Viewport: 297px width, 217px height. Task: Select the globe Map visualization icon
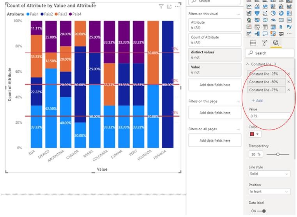tap(249, 20)
